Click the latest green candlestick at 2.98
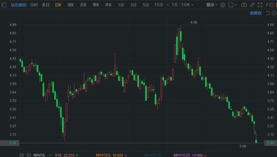The width and height of the screenshot is (277, 157). pyautogui.click(x=256, y=141)
